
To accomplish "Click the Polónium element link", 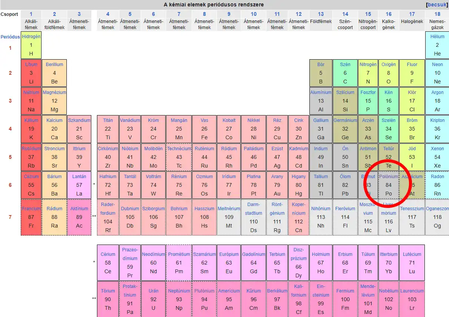I will [389, 176].
